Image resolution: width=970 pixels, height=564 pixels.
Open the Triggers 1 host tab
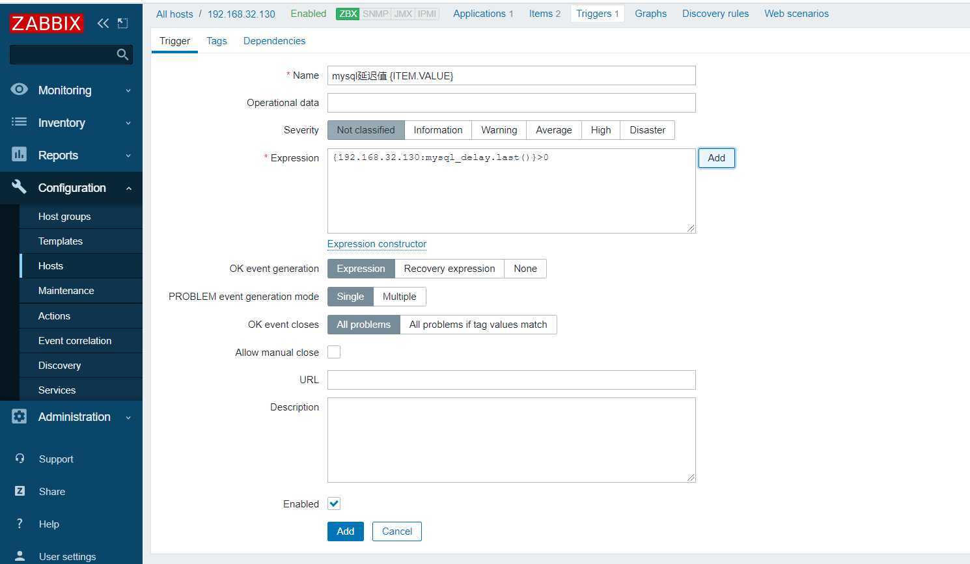[598, 14]
